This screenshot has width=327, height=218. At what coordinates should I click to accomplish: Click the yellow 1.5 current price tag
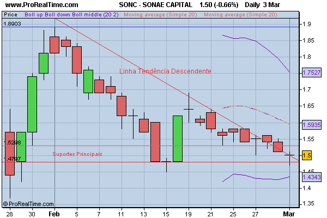(x=307, y=155)
